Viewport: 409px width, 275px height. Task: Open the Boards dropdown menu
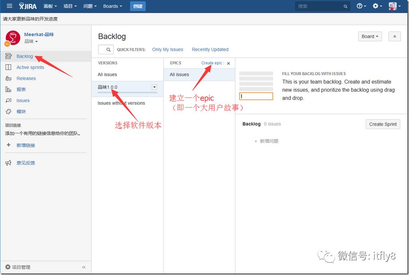pyautogui.click(x=113, y=6)
